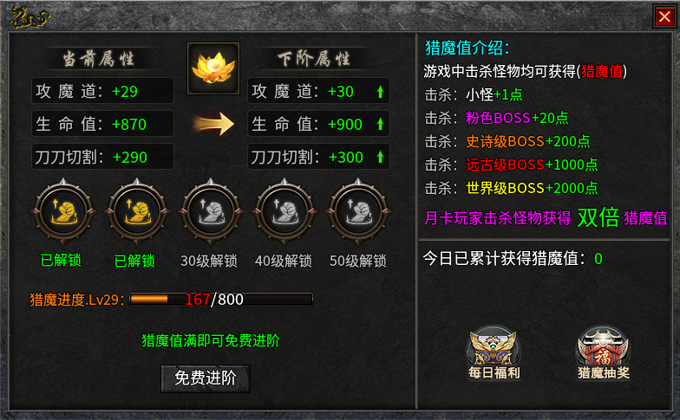
Task: Click the 50级解锁 locked skill emblem
Action: (x=358, y=212)
